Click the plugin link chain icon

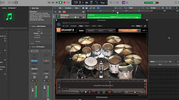click(x=145, y=26)
